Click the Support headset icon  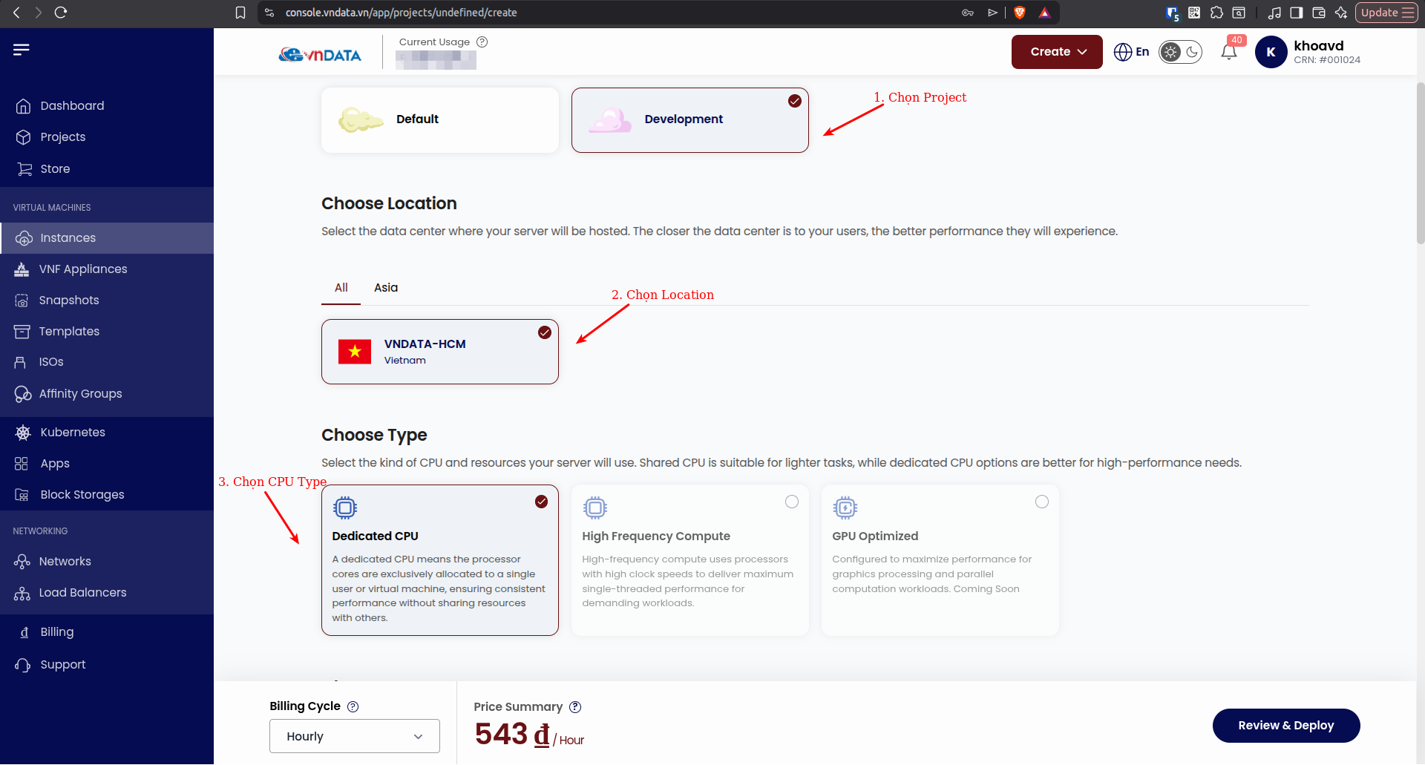point(23,665)
